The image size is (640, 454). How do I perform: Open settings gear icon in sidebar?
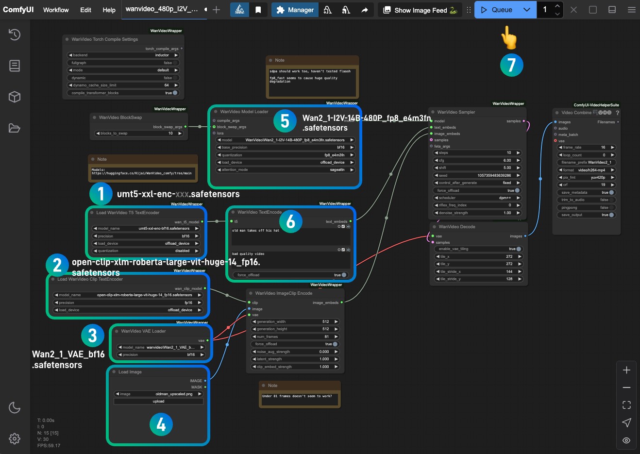coord(15,439)
